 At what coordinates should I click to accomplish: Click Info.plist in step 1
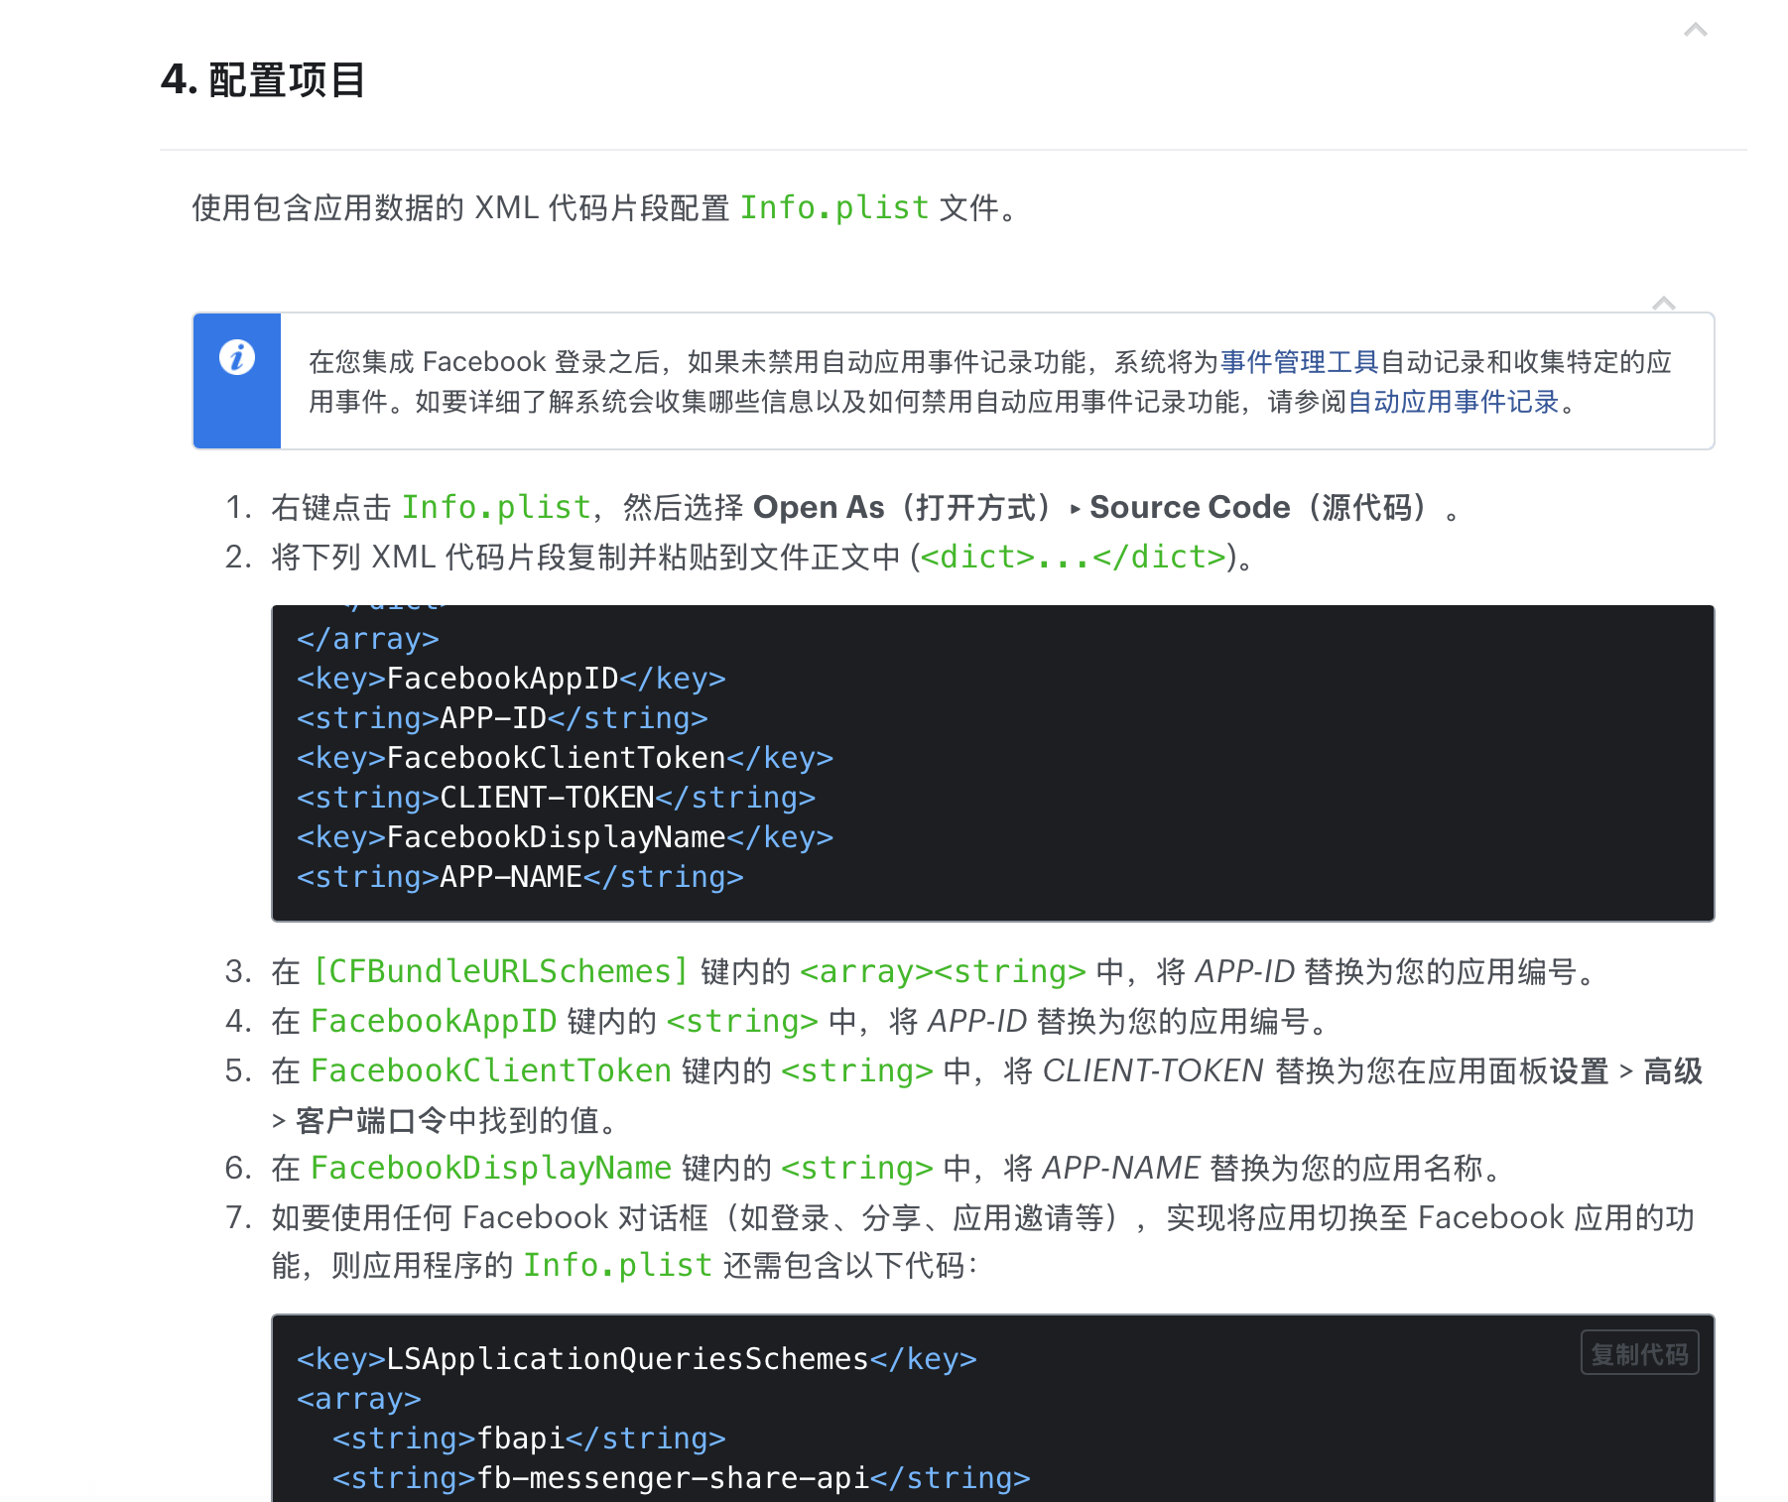496,507
